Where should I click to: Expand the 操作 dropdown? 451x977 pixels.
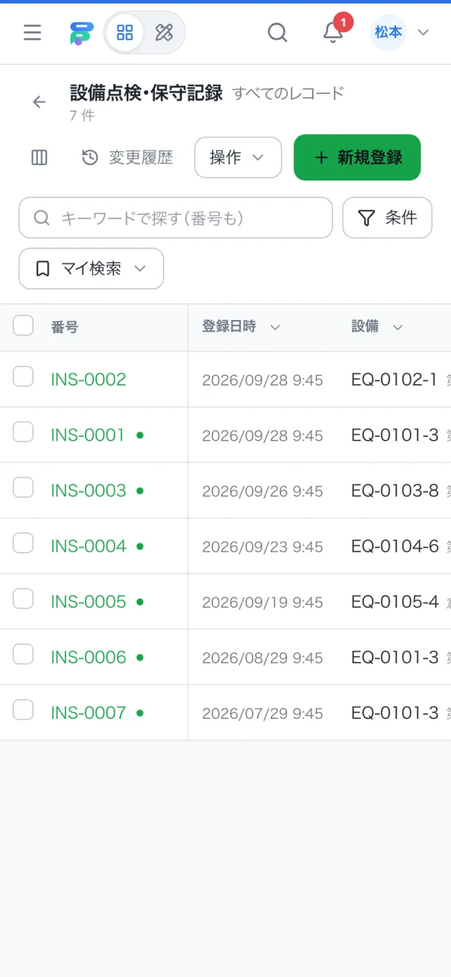tap(238, 157)
